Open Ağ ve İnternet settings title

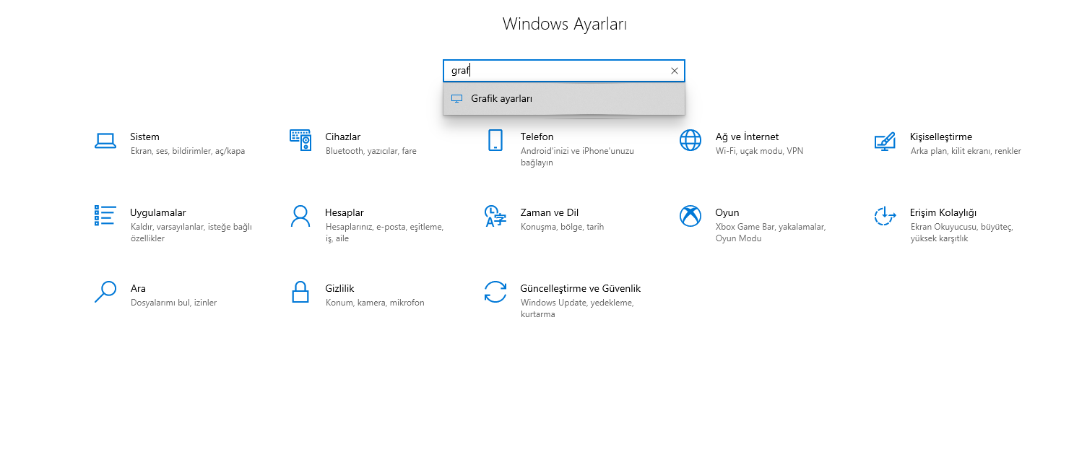tap(747, 137)
